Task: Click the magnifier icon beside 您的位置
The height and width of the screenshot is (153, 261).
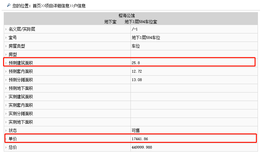Action: pos(9,5)
